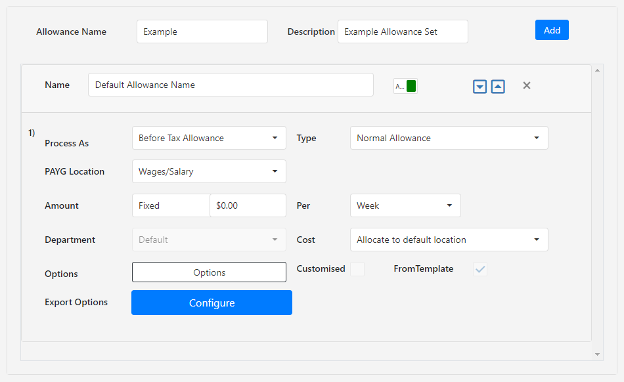The width and height of the screenshot is (624, 382).
Task: Open the Process As dropdown
Action: (x=209, y=138)
